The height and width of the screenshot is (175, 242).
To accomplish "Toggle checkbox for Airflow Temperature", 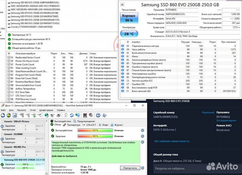I will [x=9, y=89].
